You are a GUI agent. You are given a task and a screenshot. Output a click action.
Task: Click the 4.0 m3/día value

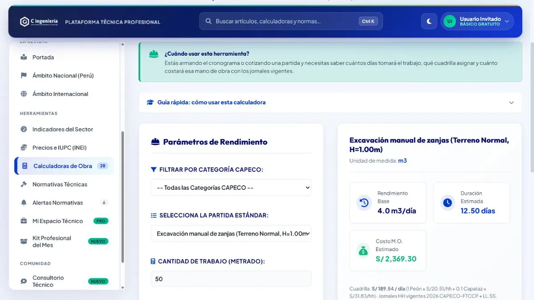click(397, 211)
